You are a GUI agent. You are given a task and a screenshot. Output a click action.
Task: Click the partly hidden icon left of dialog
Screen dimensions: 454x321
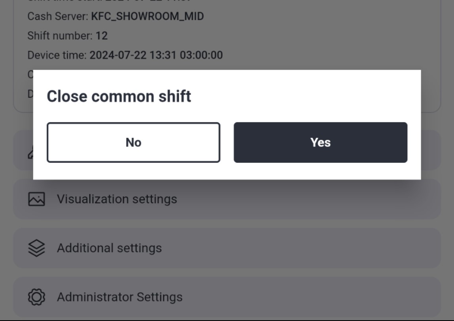click(x=30, y=152)
